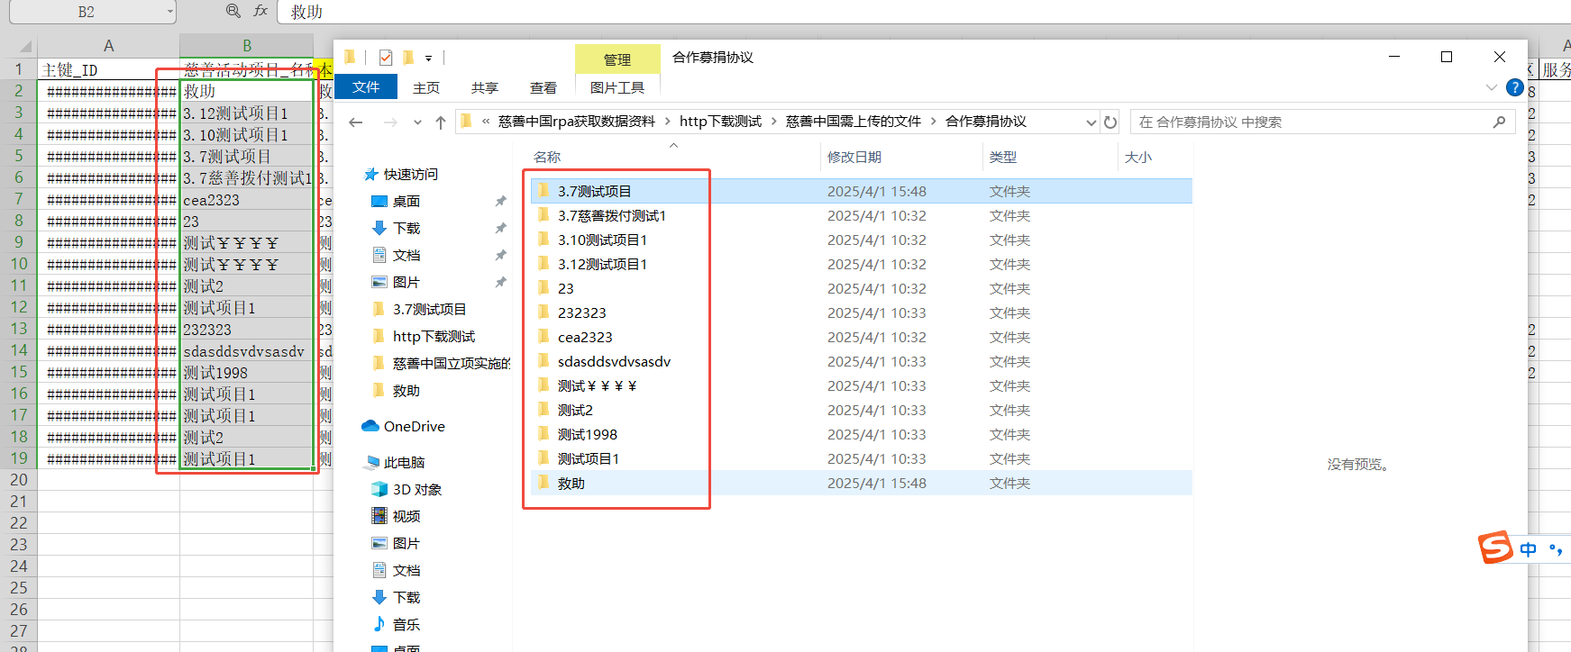This screenshot has width=1571, height=652.
Task: Click the pin icon next to 桌面 in quick access
Action: point(500,201)
